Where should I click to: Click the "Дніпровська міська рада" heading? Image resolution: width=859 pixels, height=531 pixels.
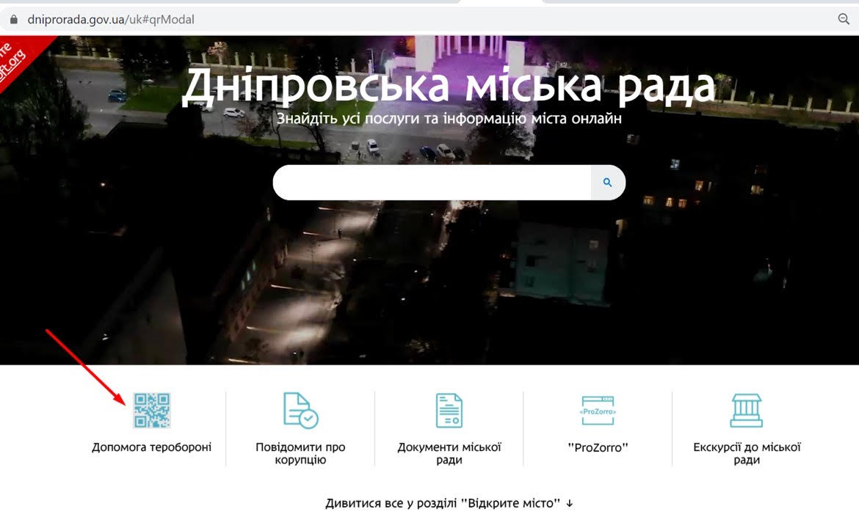click(448, 86)
